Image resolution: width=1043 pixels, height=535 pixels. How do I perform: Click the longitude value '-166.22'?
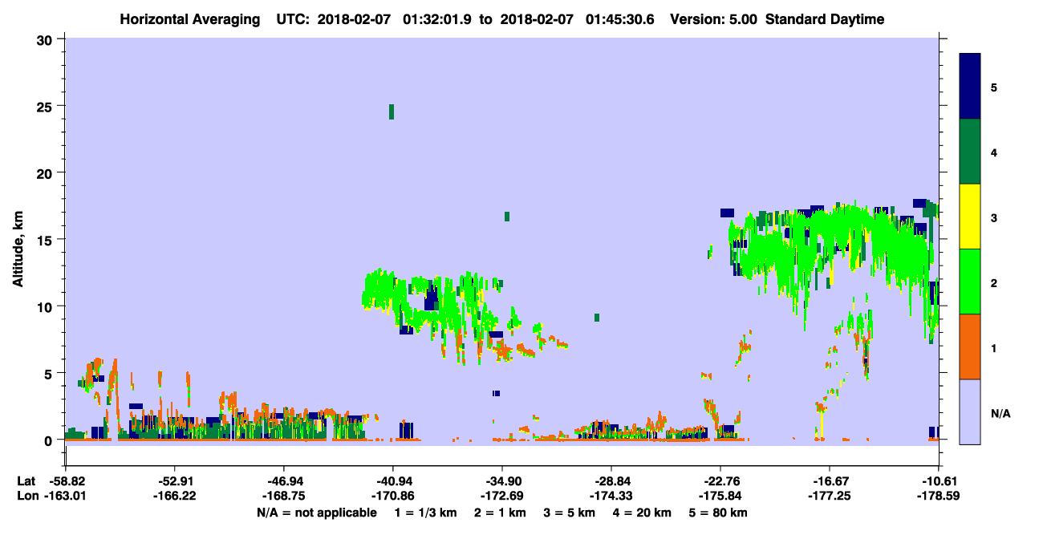(x=174, y=496)
